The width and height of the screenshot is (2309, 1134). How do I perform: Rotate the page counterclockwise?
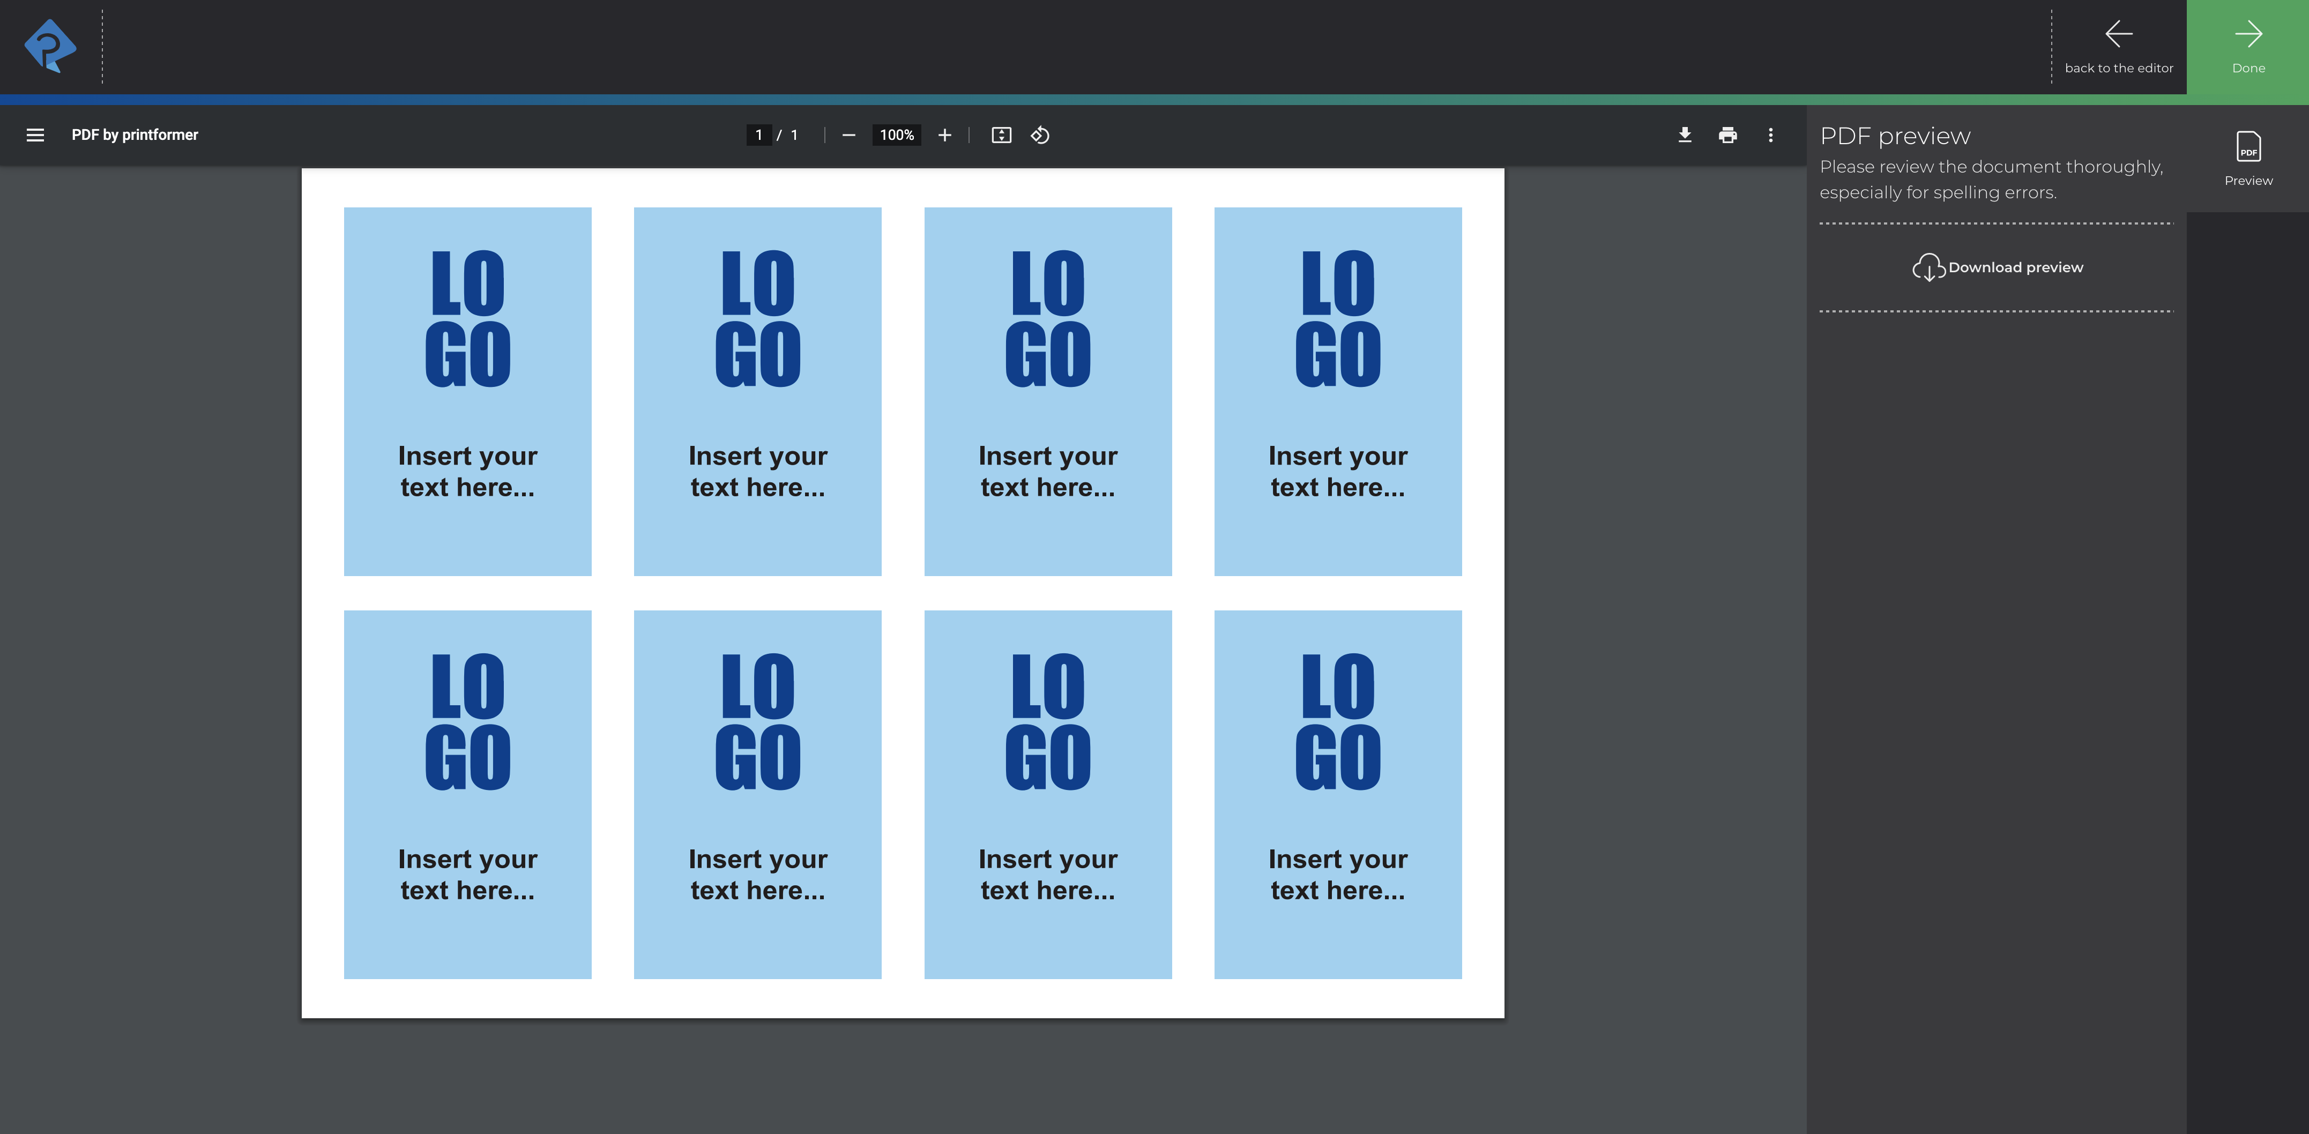[1040, 135]
